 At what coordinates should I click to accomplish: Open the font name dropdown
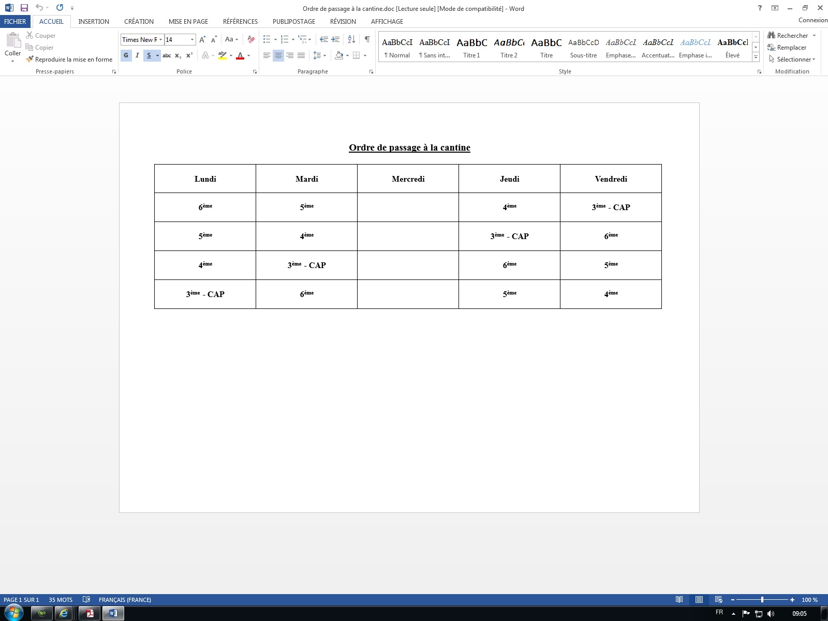click(x=160, y=40)
